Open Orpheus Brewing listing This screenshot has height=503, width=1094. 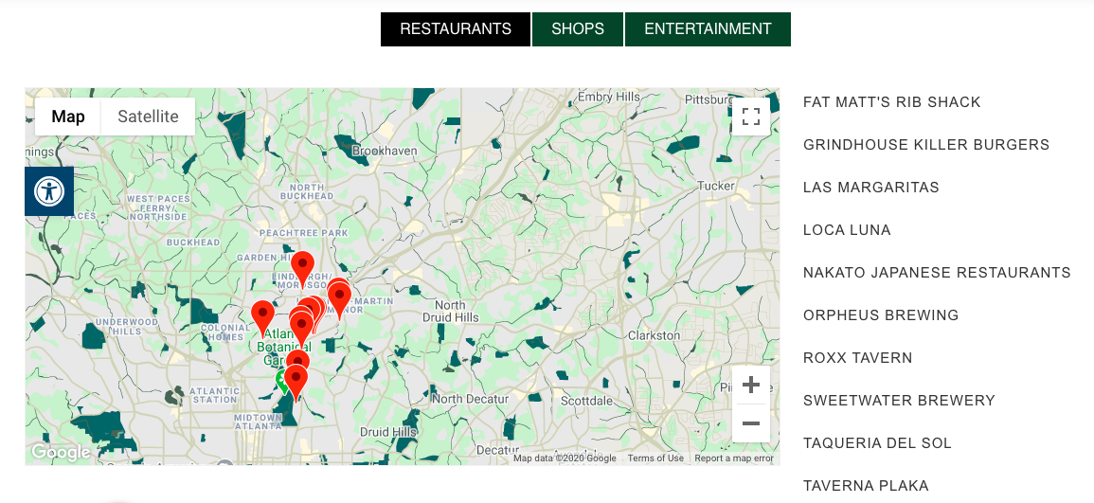pyautogui.click(x=881, y=315)
